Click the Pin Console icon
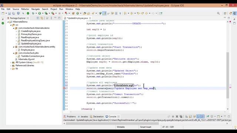Image resolution: width=237 pixels, height=133 pixels. point(208,117)
